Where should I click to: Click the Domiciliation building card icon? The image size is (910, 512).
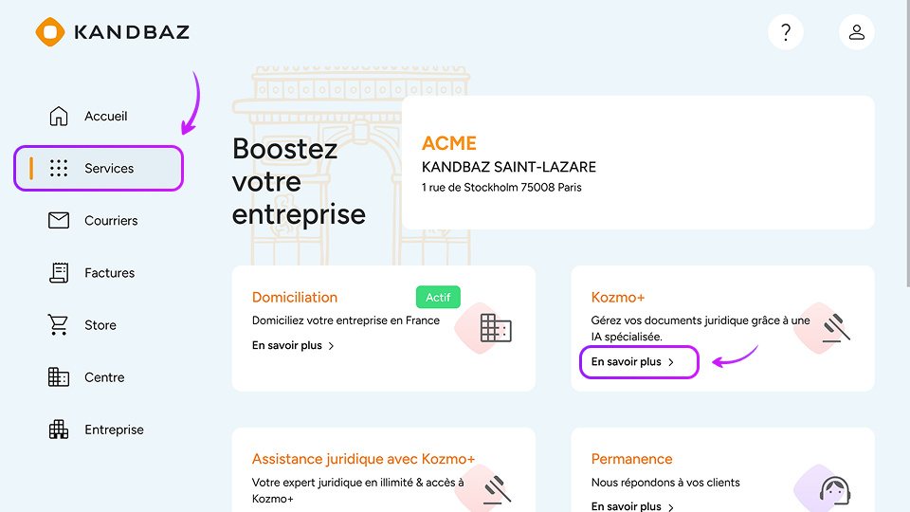(496, 328)
